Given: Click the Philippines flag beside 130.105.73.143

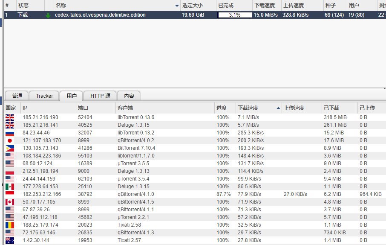Looking at the screenshot, I should [9, 148].
